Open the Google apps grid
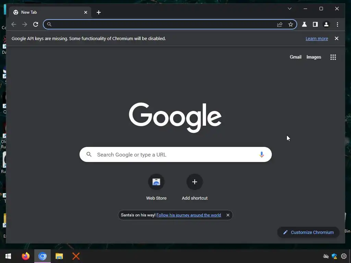 333,57
